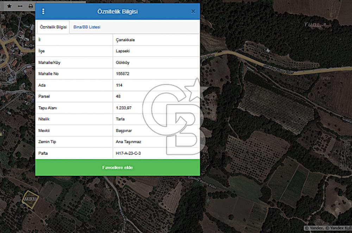
Task: Select Zemin Tip value Ana Taşınmaz
Action: (x=128, y=142)
